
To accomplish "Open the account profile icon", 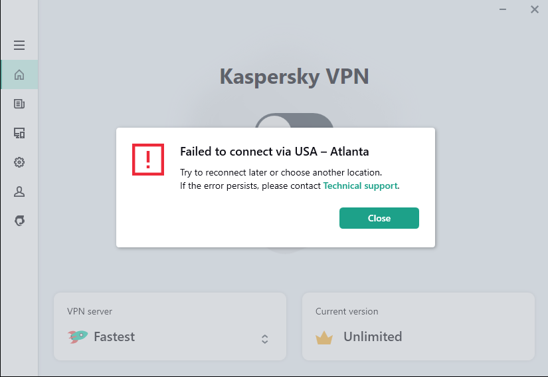I will (x=19, y=191).
